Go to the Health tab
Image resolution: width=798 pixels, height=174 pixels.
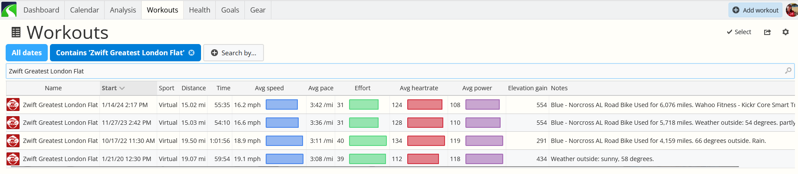(199, 10)
